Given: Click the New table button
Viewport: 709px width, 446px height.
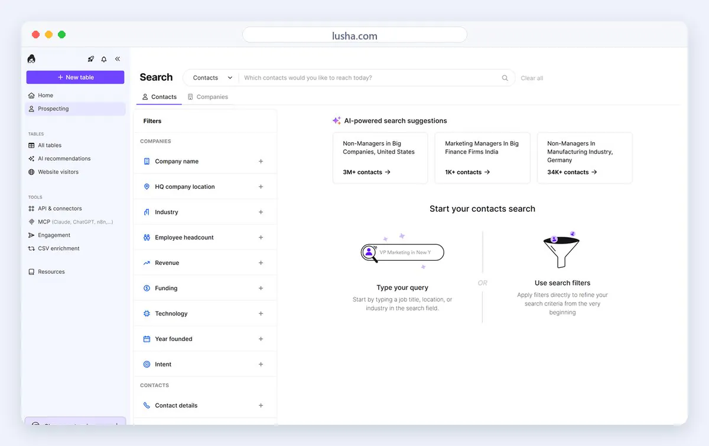Looking at the screenshot, I should pyautogui.click(x=76, y=77).
